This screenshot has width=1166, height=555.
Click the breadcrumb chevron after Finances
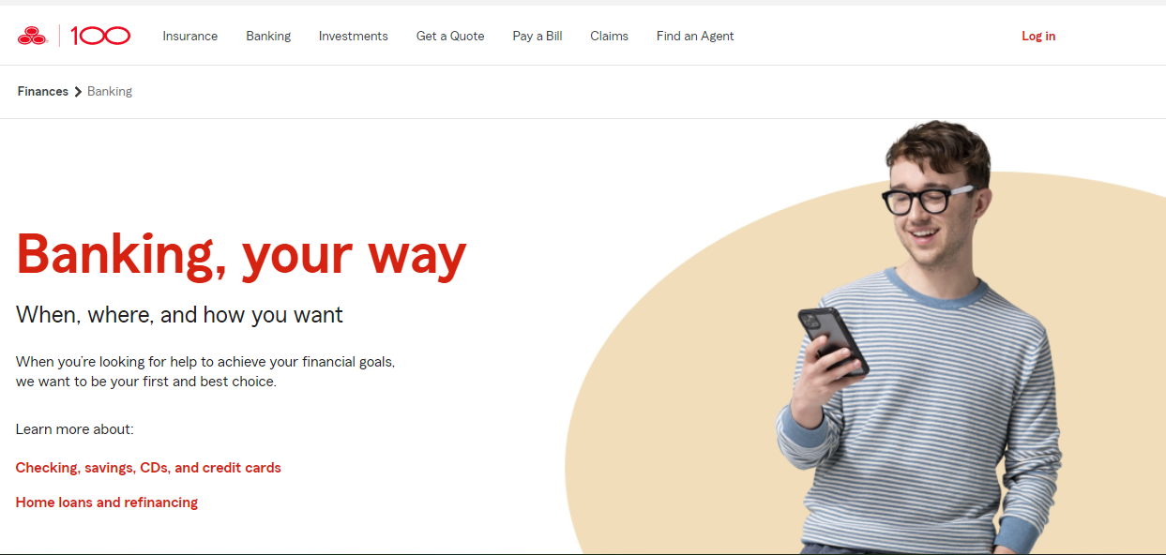78,92
